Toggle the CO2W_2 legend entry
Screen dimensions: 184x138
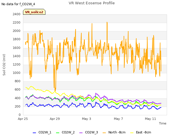pyautogui.click(x=65, y=132)
